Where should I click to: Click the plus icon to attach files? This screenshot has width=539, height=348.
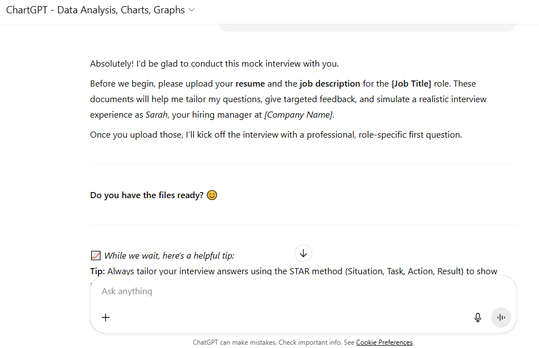tap(106, 317)
